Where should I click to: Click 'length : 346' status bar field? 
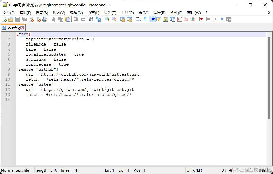pos(46,170)
